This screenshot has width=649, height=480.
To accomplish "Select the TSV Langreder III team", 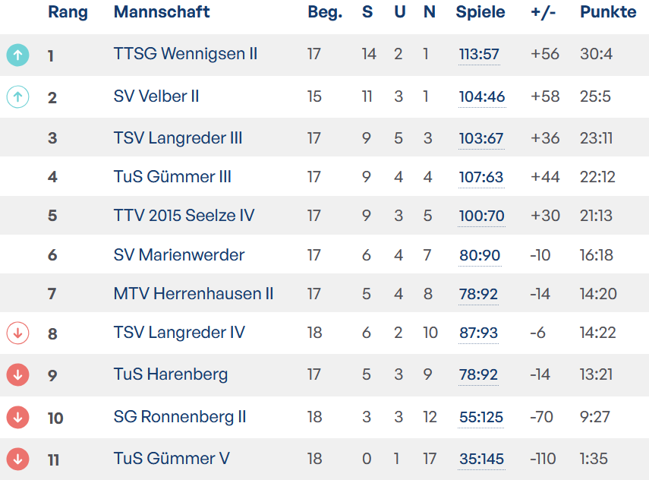I will [x=178, y=138].
